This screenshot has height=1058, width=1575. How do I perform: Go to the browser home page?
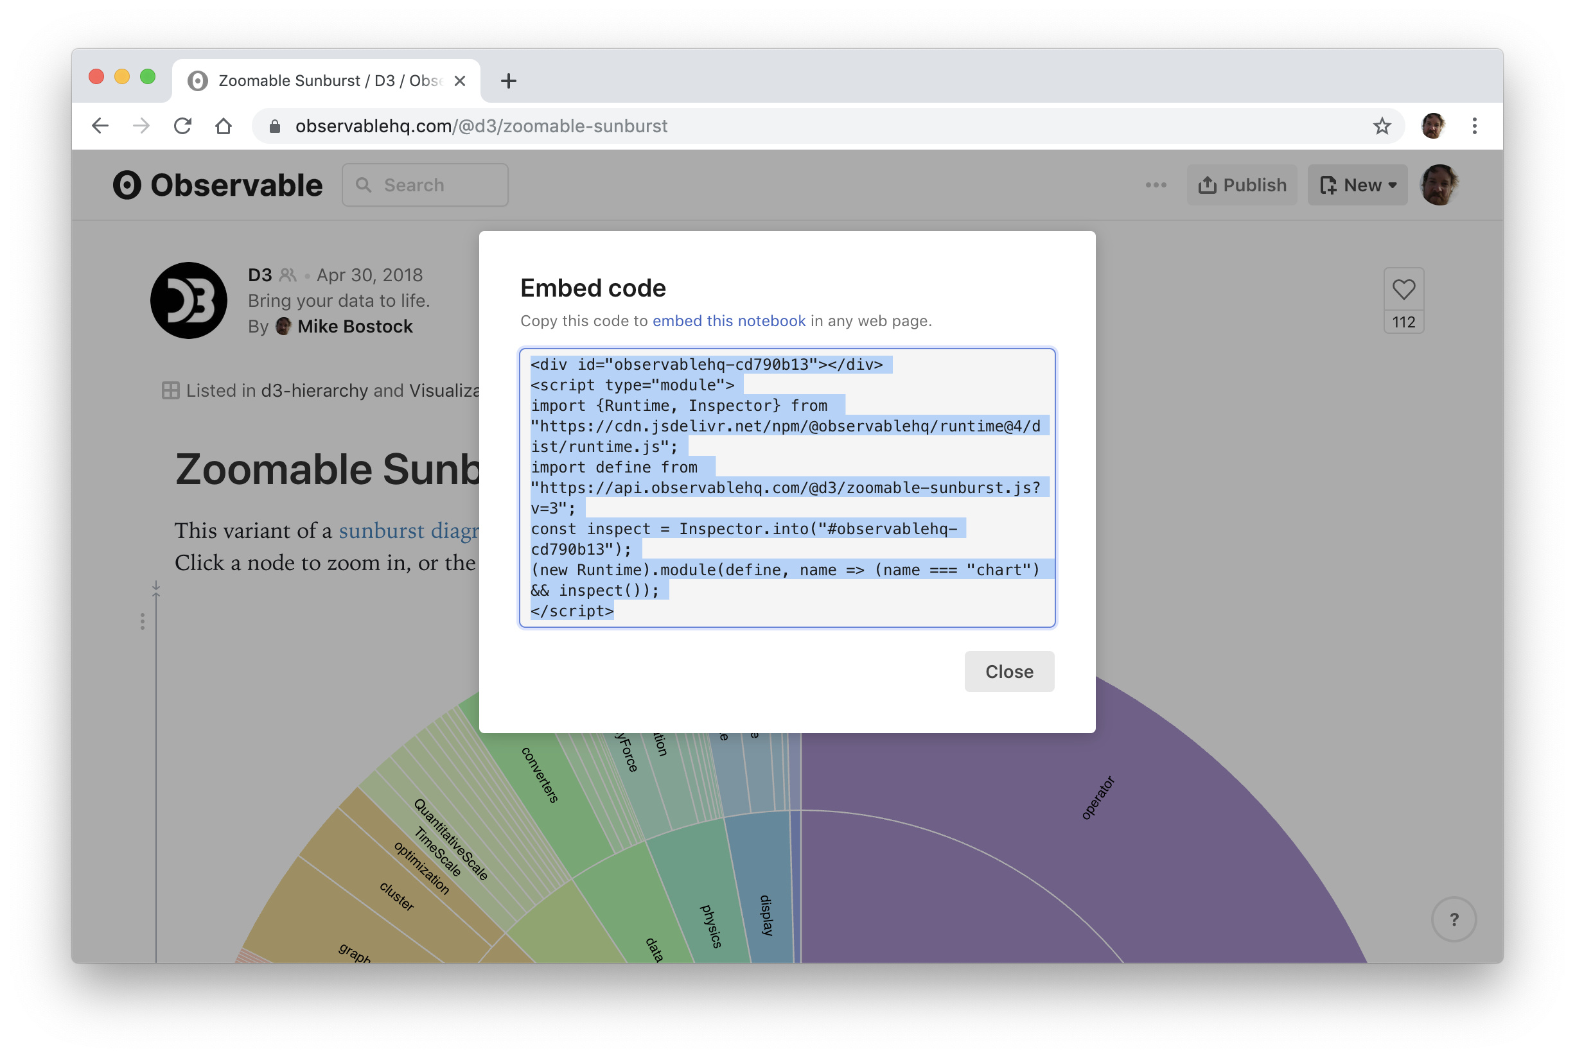[x=224, y=126]
